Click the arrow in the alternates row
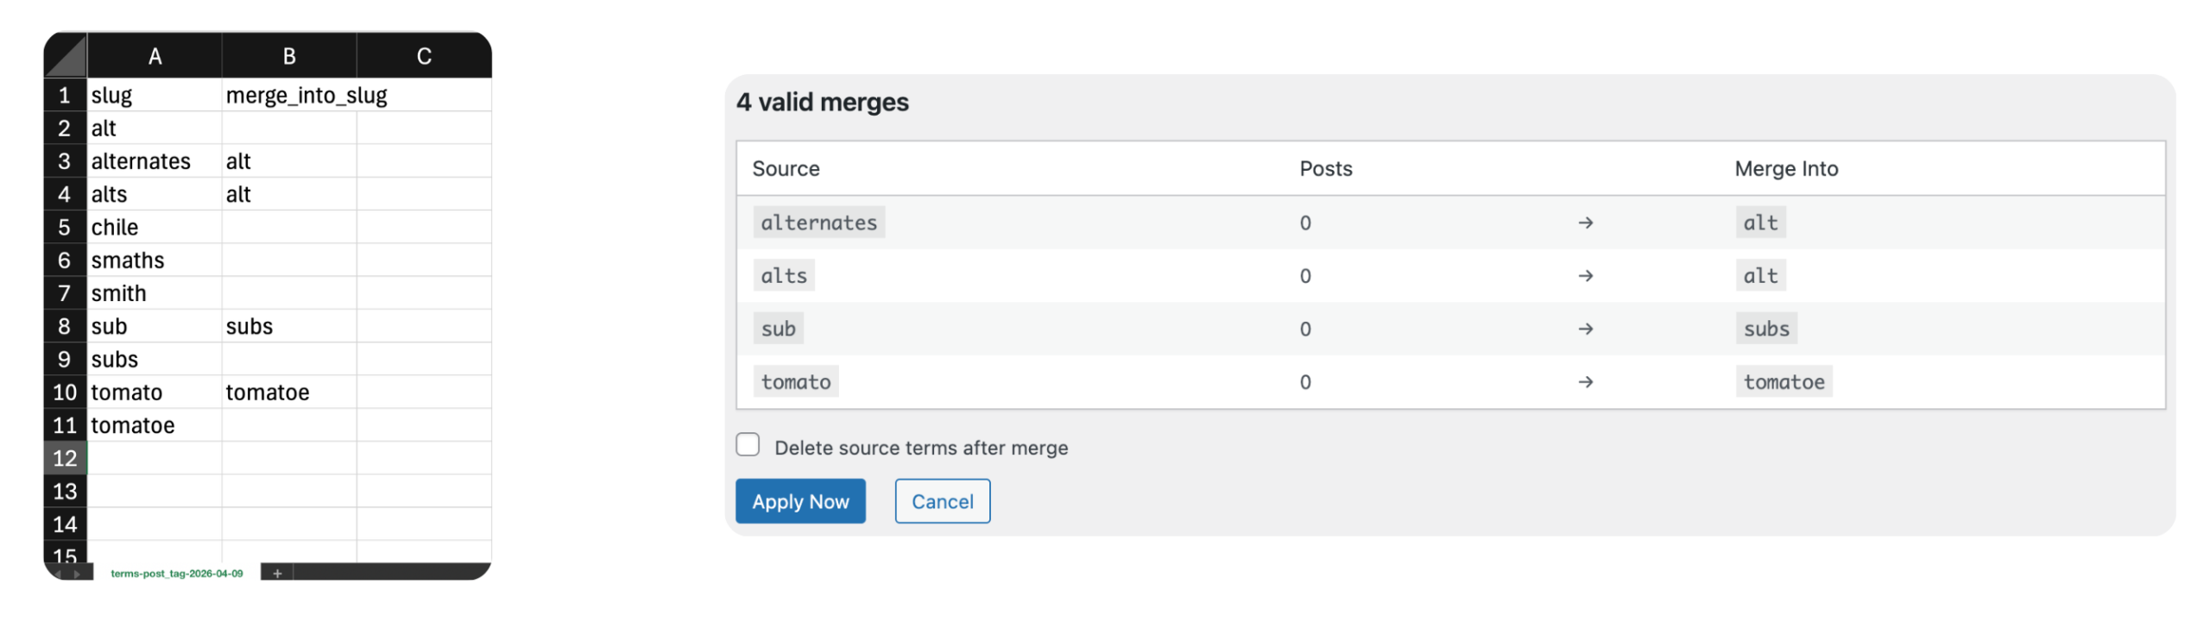2210x622 pixels. tap(1585, 223)
